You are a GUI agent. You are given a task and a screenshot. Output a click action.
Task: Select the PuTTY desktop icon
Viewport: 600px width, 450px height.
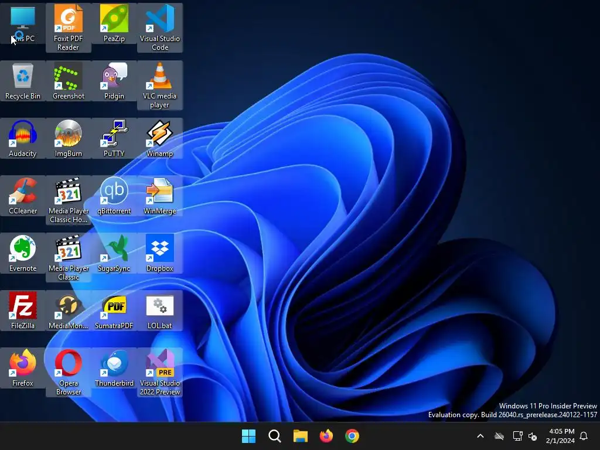pyautogui.click(x=114, y=138)
